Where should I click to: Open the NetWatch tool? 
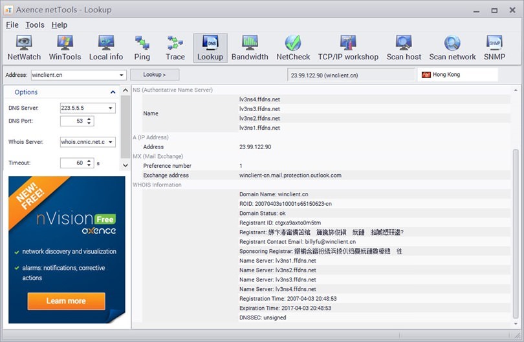pyautogui.click(x=24, y=48)
